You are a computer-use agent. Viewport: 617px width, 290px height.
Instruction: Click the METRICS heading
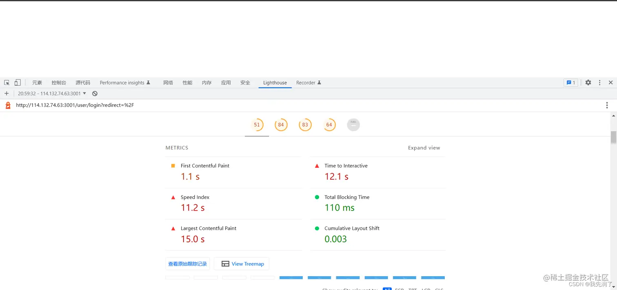click(177, 148)
